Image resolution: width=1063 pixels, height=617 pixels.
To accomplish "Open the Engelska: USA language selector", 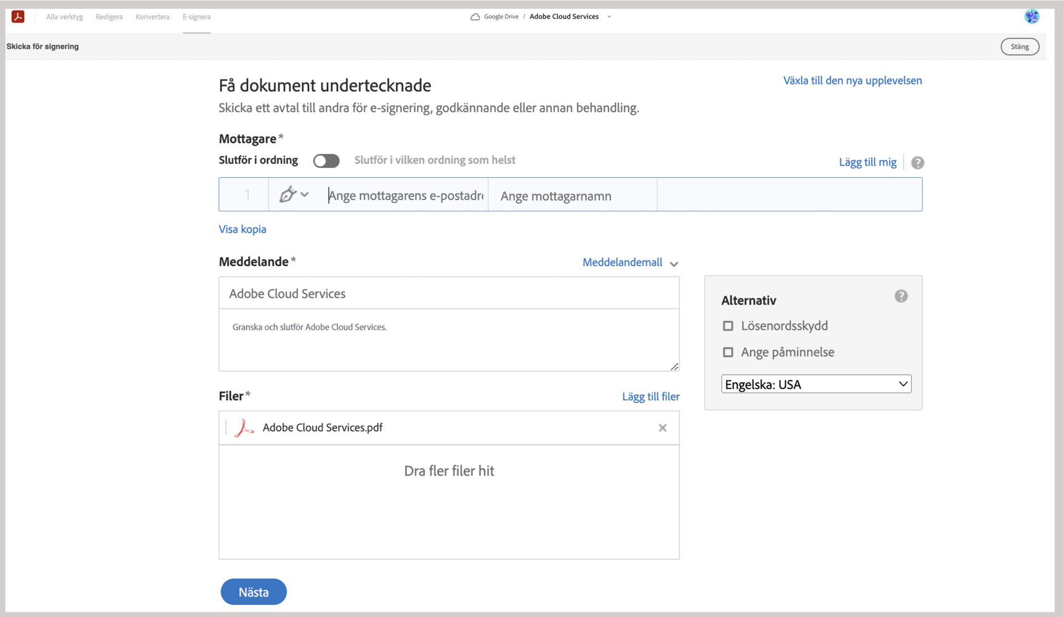I will [x=816, y=384].
